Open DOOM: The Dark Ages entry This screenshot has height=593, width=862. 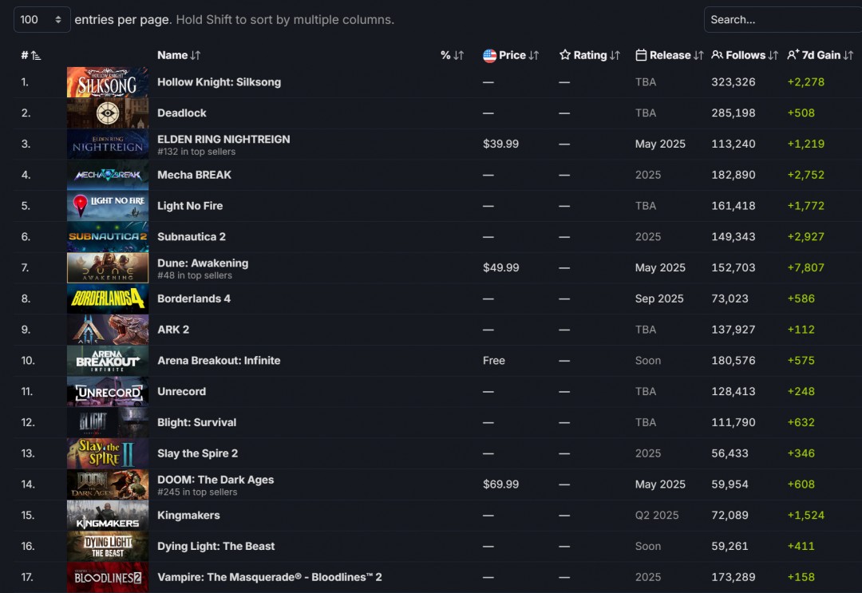click(x=215, y=480)
